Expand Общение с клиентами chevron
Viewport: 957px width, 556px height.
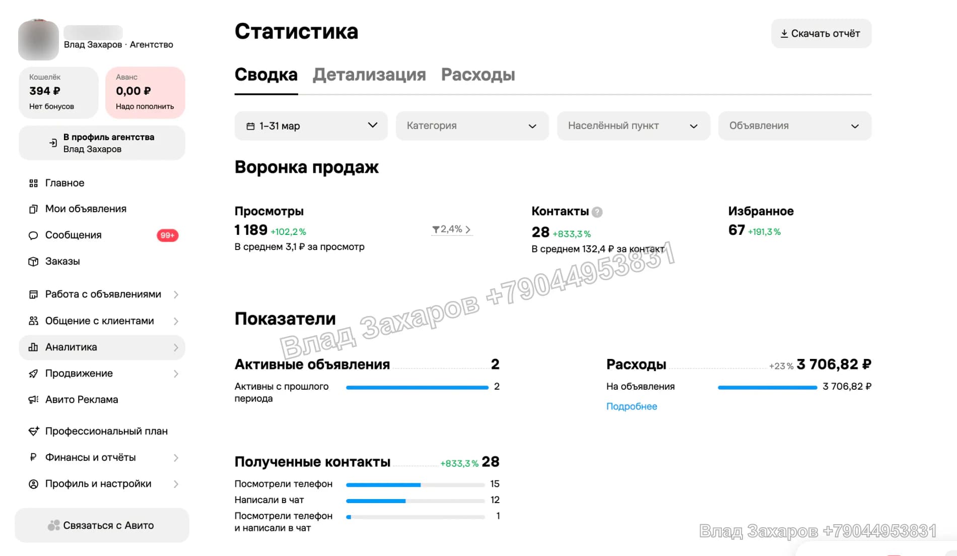[176, 321]
